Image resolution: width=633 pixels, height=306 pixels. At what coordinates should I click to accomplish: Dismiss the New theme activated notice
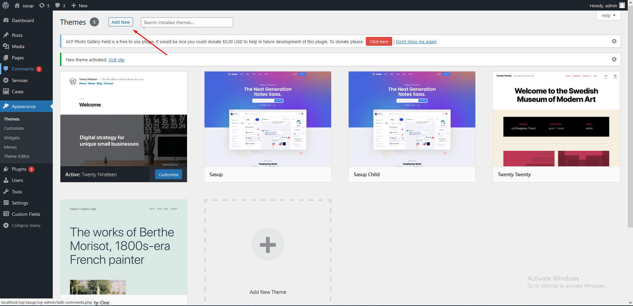coord(614,59)
